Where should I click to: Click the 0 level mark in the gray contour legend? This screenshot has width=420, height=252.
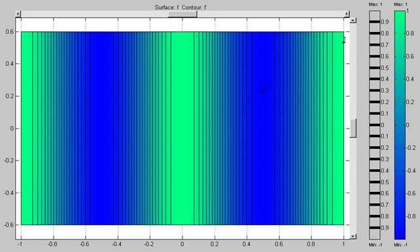[374, 125]
